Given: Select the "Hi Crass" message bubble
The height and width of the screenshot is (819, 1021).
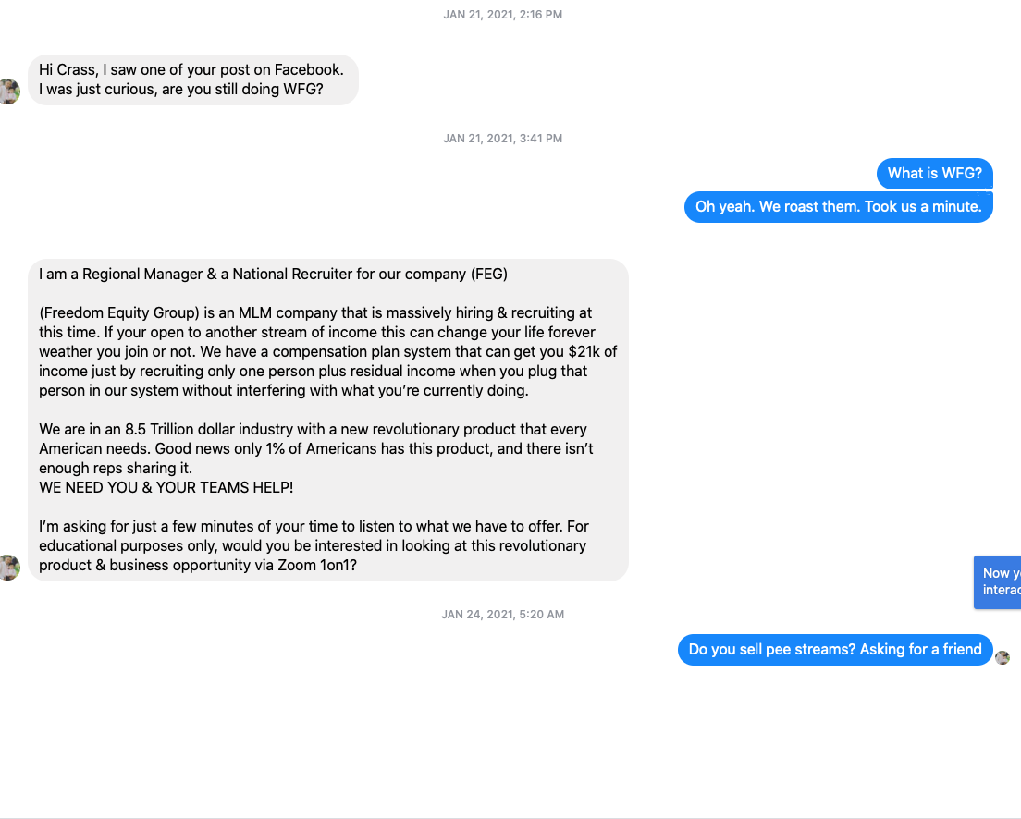Looking at the screenshot, I should point(192,79).
